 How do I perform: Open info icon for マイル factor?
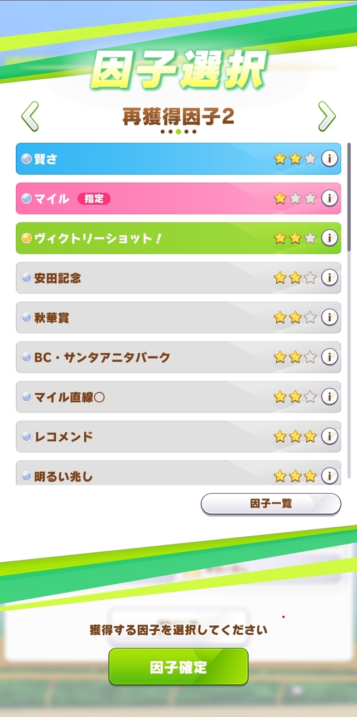point(330,198)
